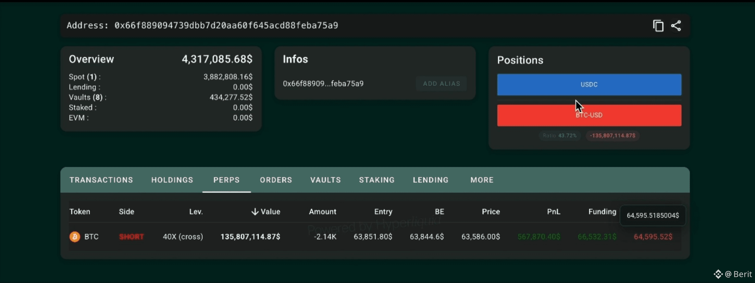This screenshot has height=283, width=755.
Task: Open the Orders tab
Action: 276,180
